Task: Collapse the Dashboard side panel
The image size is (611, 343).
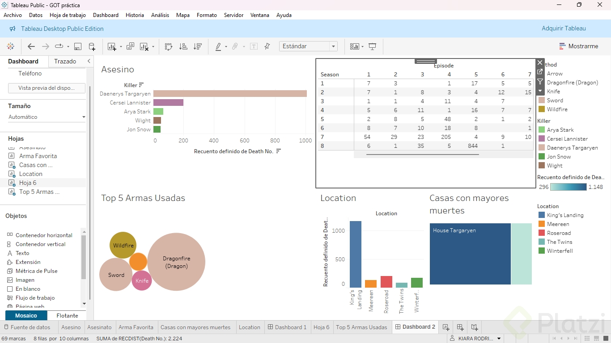Action: click(x=89, y=61)
